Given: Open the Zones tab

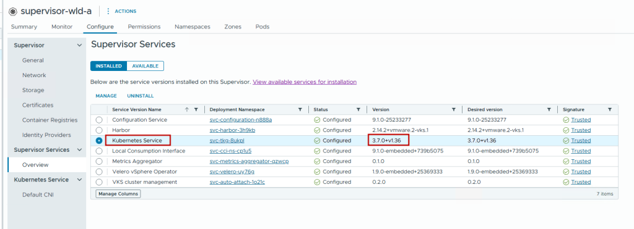Looking at the screenshot, I should click(233, 27).
